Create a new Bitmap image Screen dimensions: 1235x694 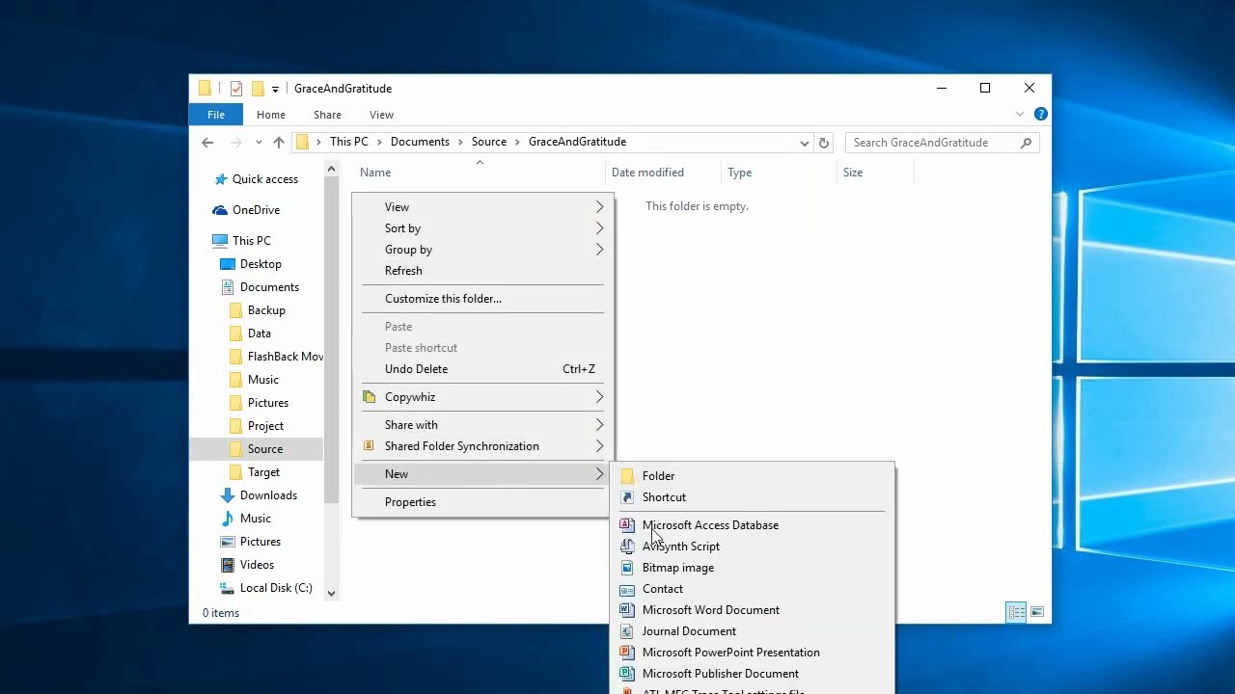point(753,568)
